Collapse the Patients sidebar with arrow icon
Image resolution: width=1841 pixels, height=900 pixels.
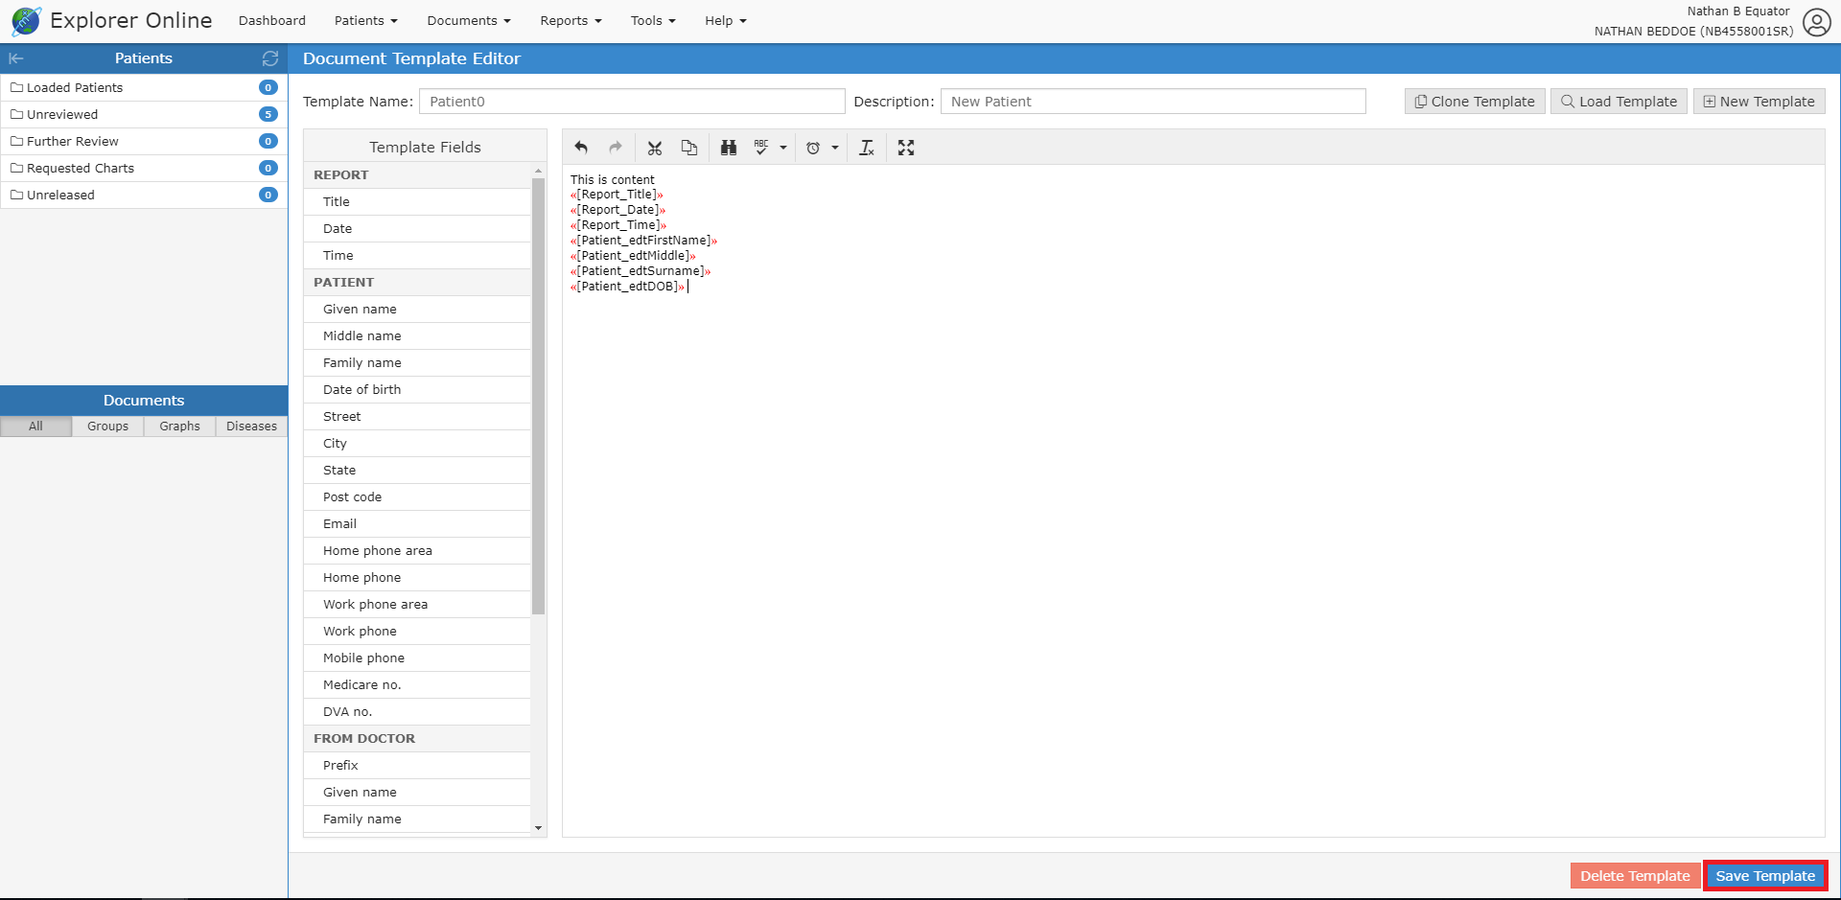coord(16,58)
